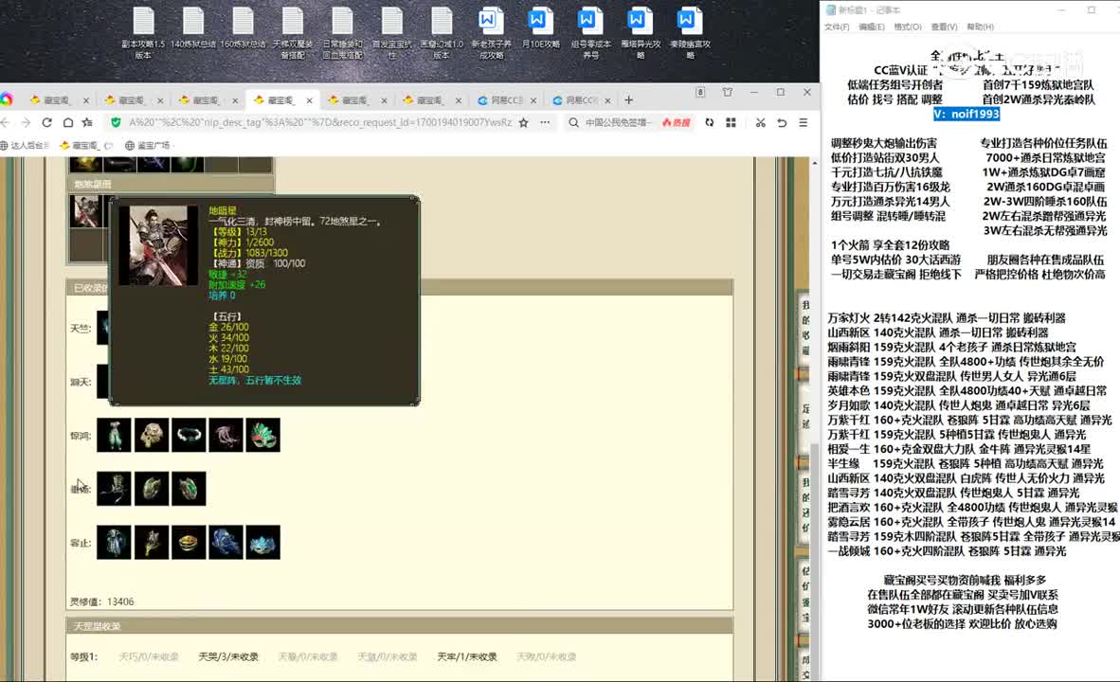This screenshot has height=682, width=1120.
Task: Open Notepad 格式(O) menu
Action: click(x=908, y=27)
